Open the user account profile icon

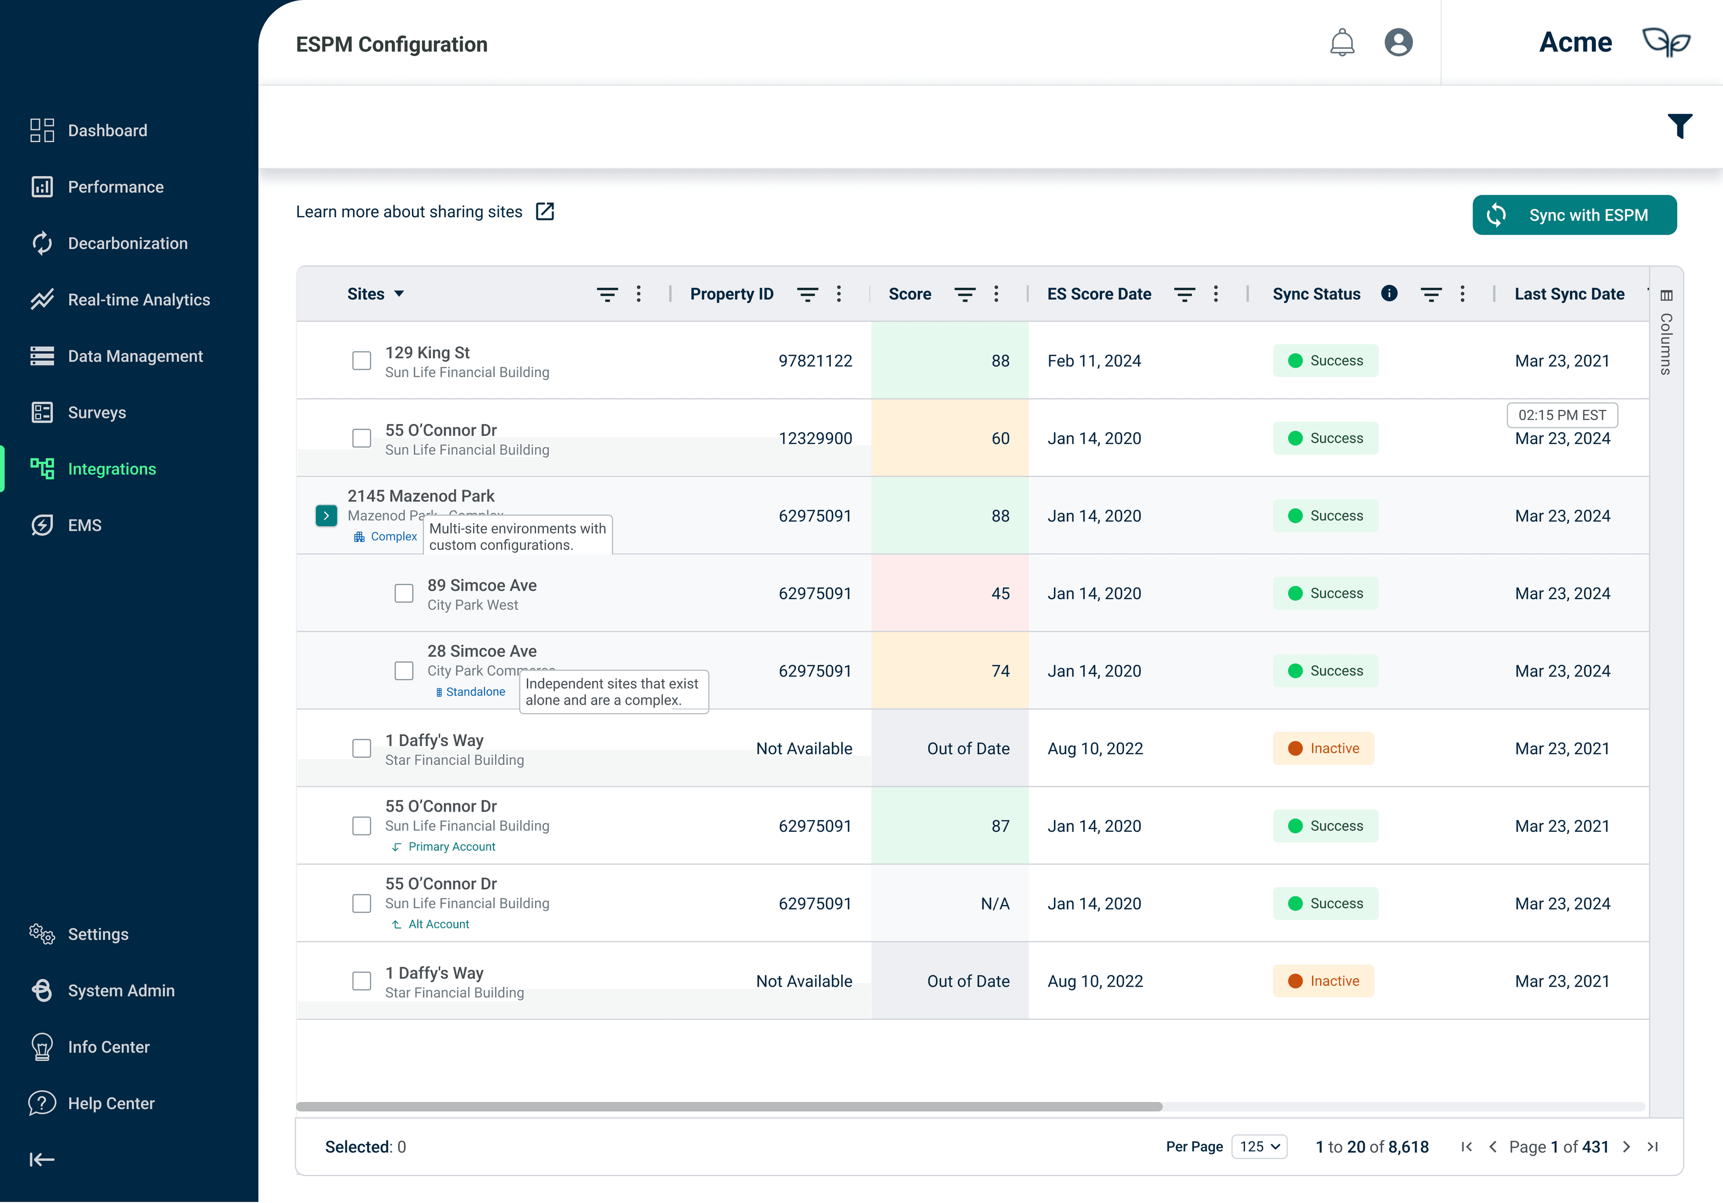click(1398, 42)
